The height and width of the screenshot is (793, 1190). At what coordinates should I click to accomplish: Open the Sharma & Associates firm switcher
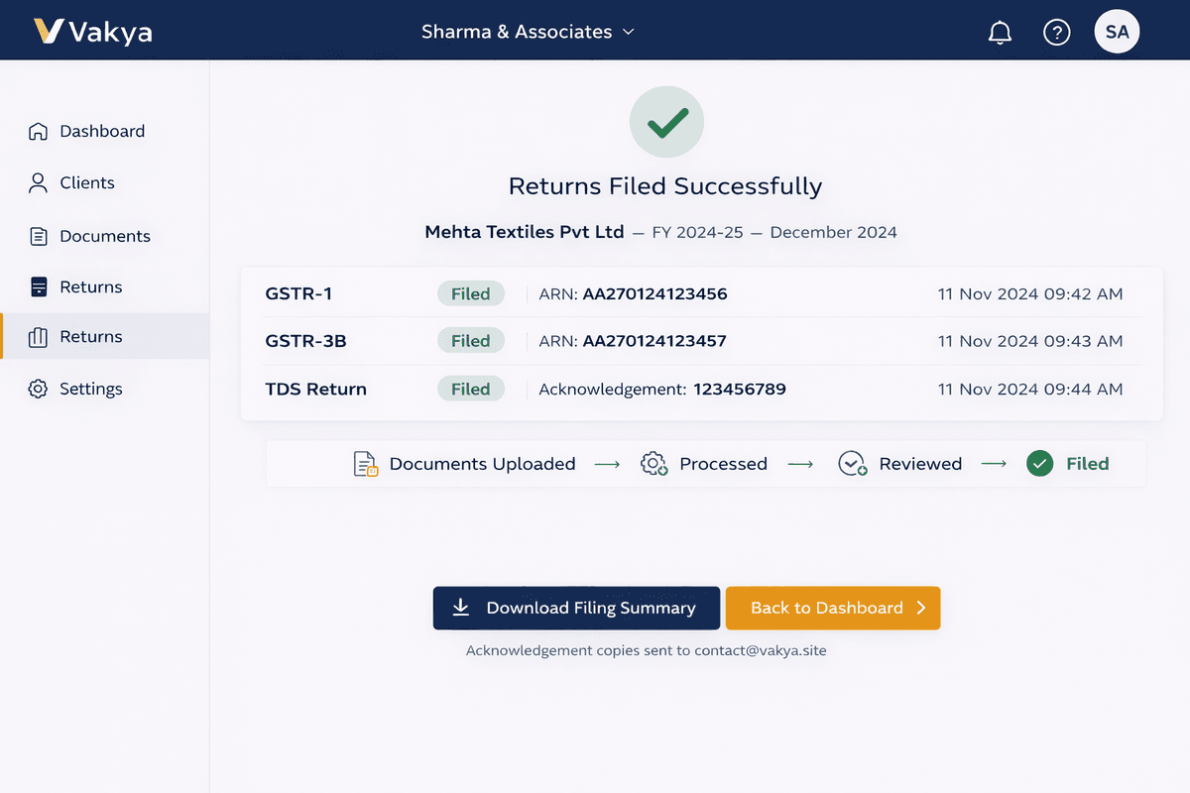(528, 31)
